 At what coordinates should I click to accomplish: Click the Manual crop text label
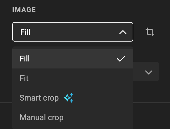coord(42,118)
